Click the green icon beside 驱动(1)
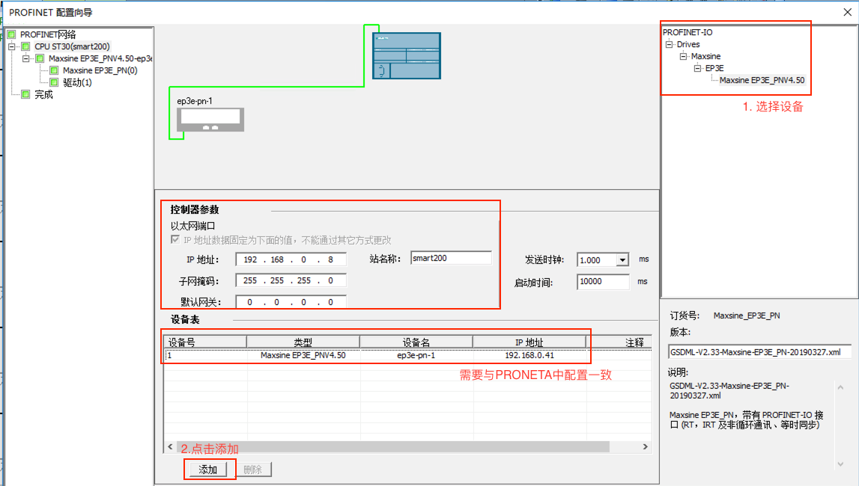The width and height of the screenshot is (859, 486). [54, 82]
